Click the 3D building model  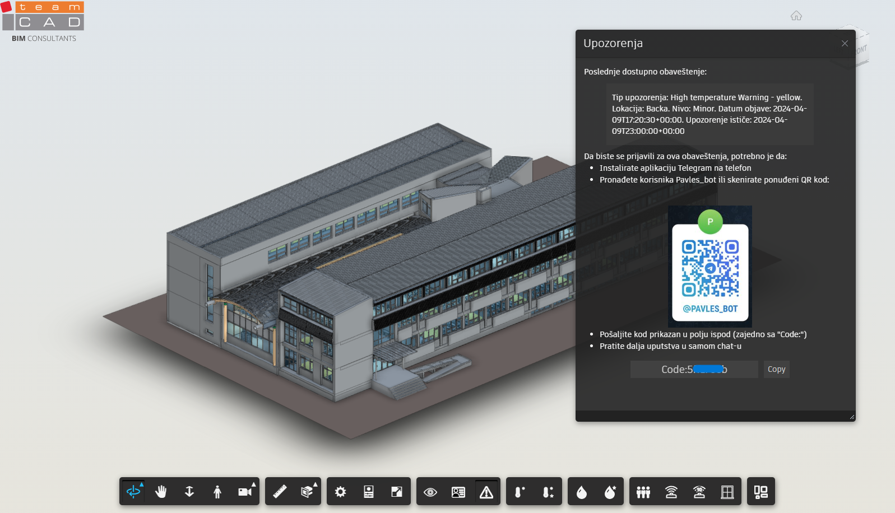point(359,263)
